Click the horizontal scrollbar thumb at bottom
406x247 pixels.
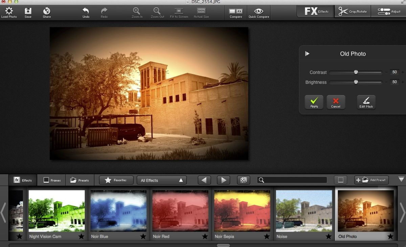tap(223, 245)
